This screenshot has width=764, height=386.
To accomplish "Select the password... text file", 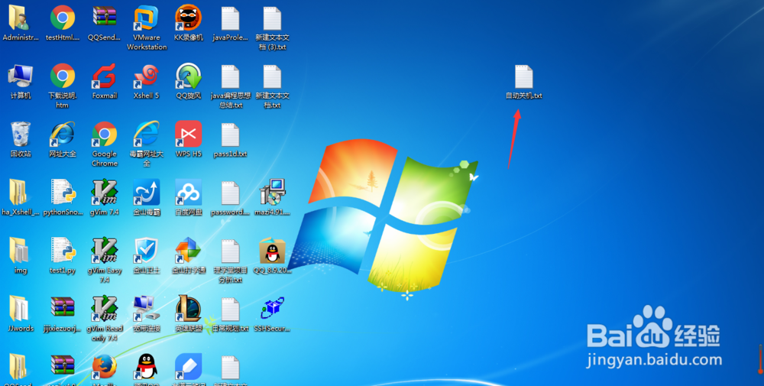I will 231,198.
